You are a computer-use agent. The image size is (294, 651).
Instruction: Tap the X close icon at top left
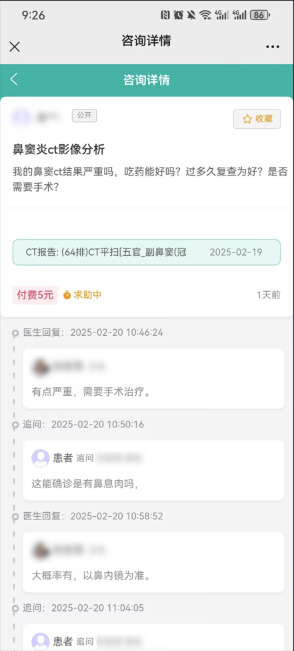tap(15, 47)
